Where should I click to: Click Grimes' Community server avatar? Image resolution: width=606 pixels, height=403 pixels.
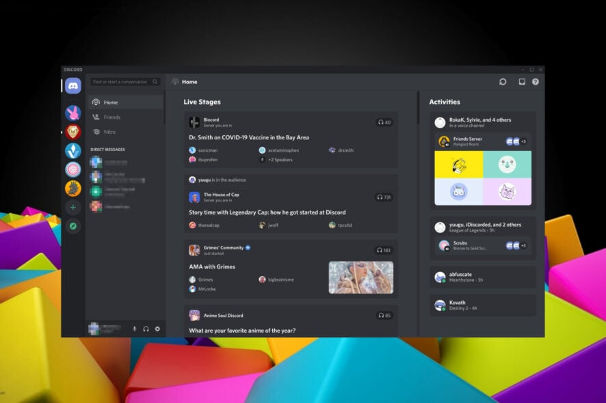tap(194, 250)
